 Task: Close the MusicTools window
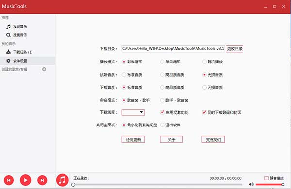tap(284, 6)
